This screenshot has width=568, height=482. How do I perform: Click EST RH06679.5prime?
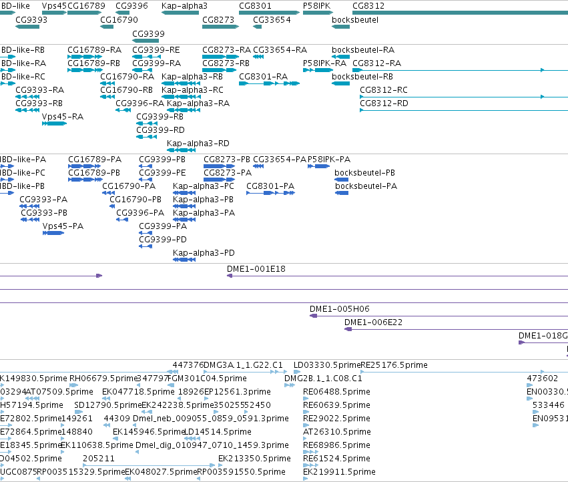(x=103, y=379)
